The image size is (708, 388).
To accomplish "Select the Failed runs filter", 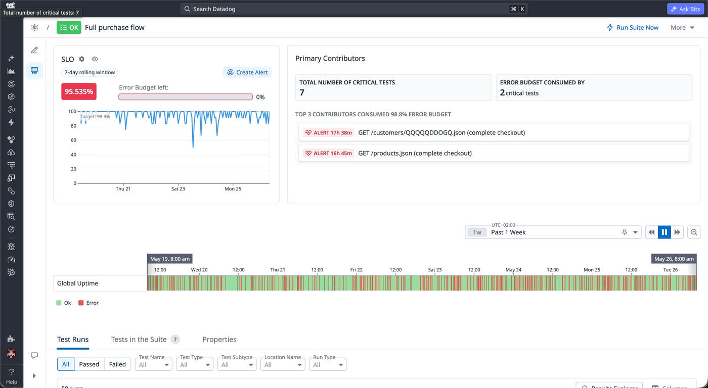I will (x=117, y=364).
